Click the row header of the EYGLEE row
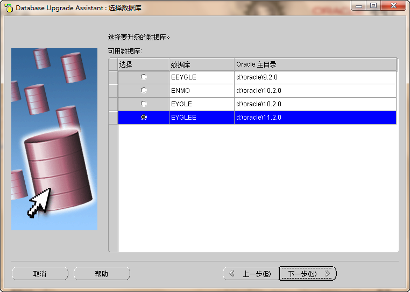The image size is (410, 292). [113, 118]
